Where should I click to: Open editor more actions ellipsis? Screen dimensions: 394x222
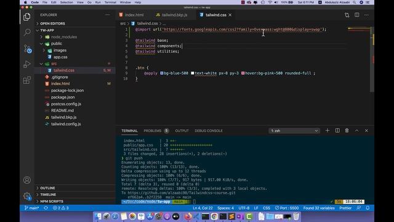pos(366,15)
